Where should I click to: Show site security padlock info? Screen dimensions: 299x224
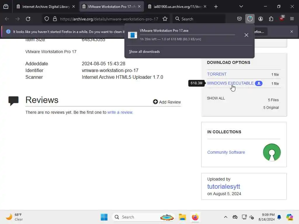tap(55, 19)
